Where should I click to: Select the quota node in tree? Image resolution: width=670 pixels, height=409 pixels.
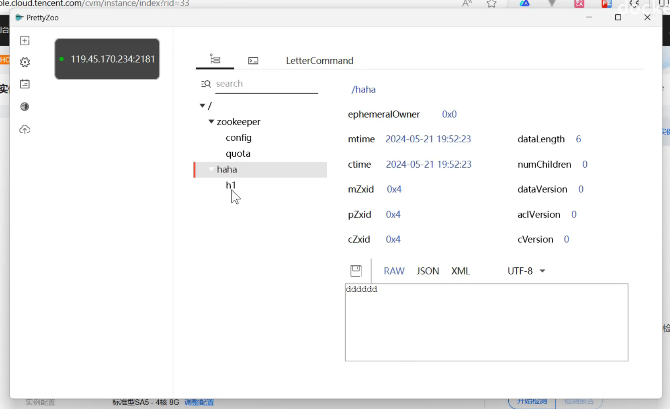point(238,153)
